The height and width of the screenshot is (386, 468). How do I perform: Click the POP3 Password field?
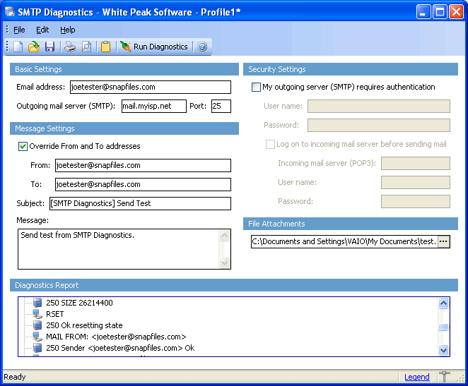pos(416,202)
